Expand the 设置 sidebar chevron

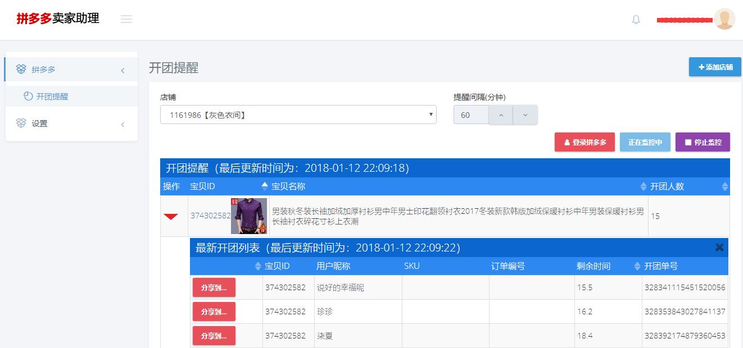coord(123,124)
